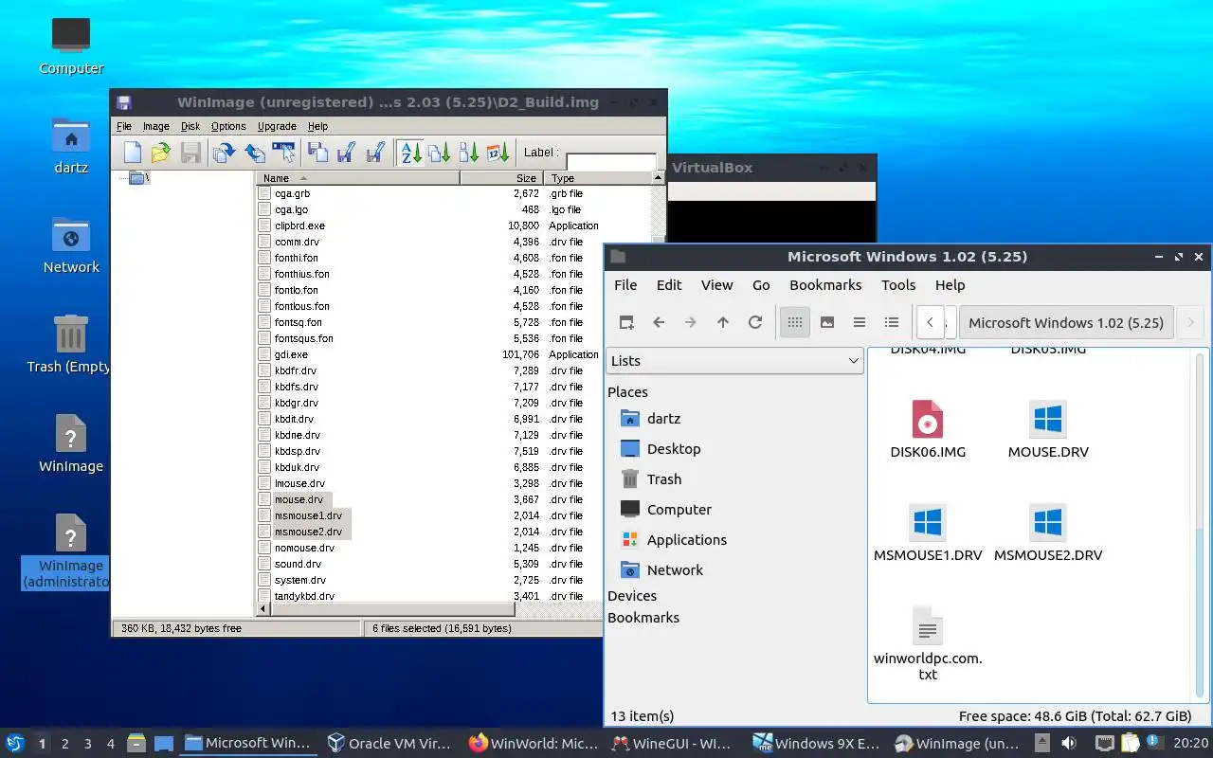
Task: Toggle sort by date (calendar icon) in WinImage
Action: [x=498, y=153]
